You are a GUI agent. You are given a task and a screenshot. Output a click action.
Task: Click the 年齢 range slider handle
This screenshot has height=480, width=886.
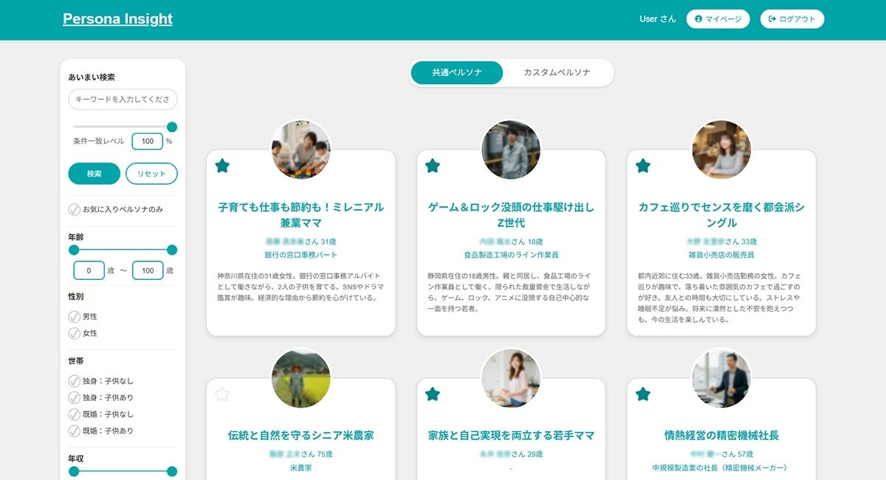pos(172,250)
